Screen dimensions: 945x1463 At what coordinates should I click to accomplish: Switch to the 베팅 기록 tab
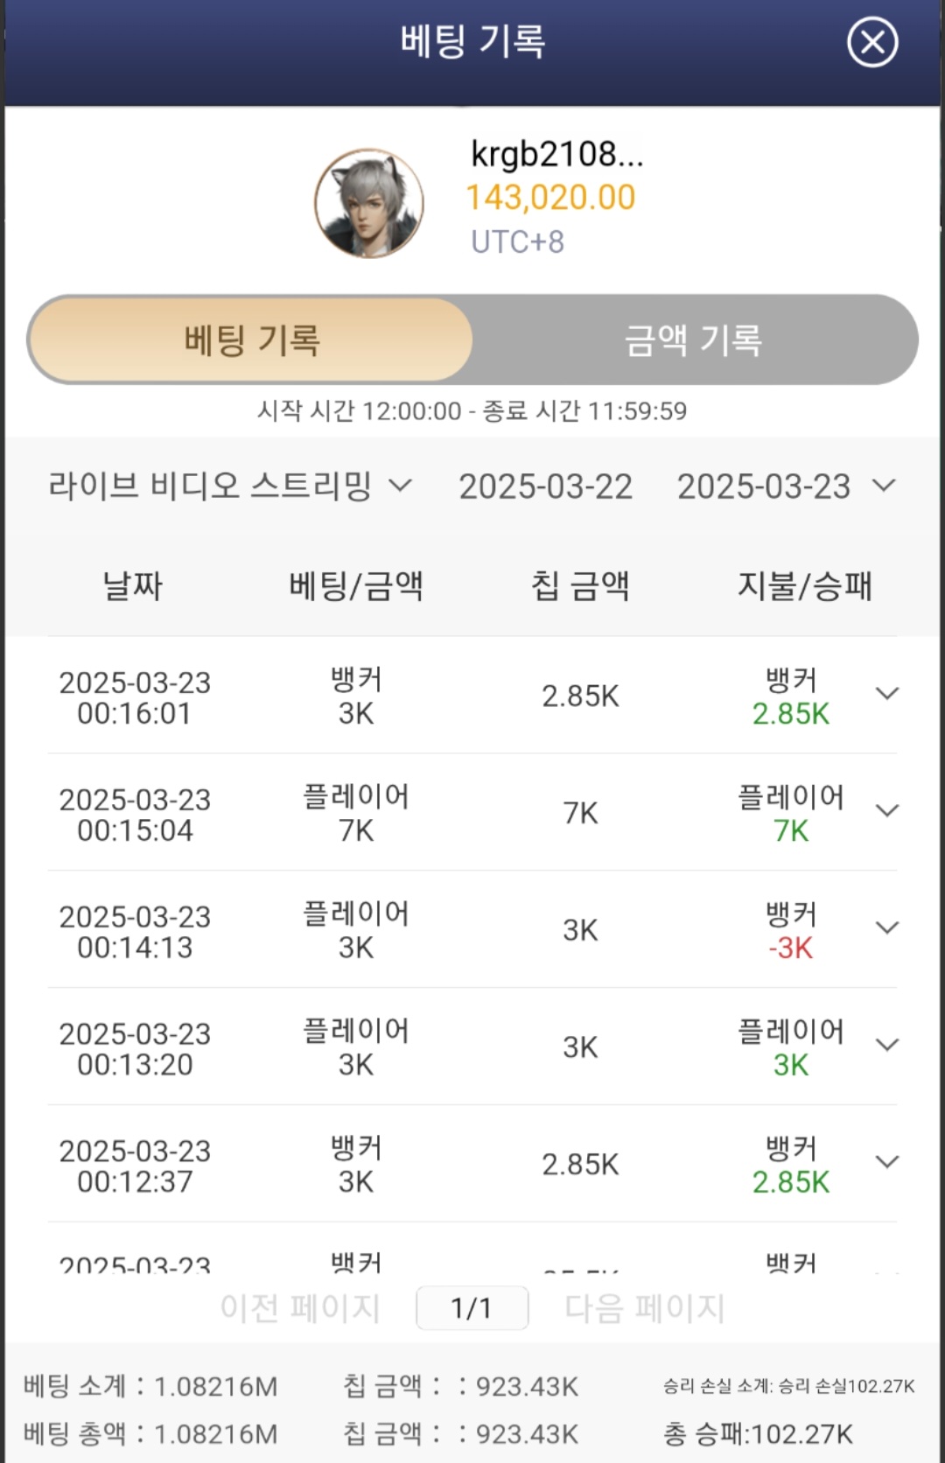coord(252,340)
